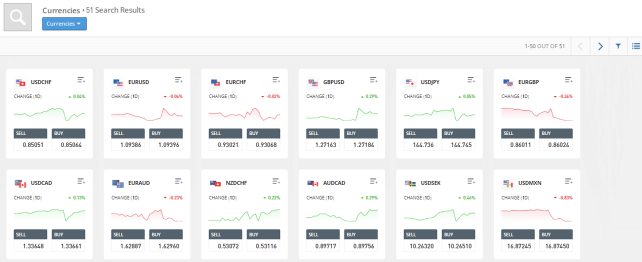Sell EURAUD at 1.62887
This screenshot has width=642, height=262.
(128, 241)
